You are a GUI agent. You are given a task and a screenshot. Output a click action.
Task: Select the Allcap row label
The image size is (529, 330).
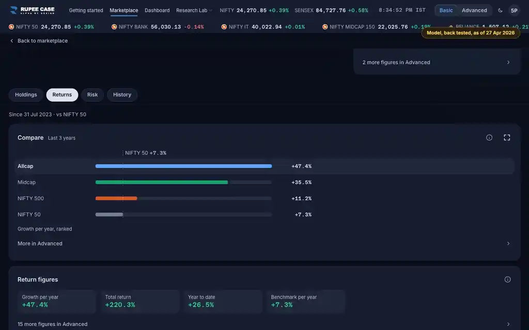(x=25, y=166)
